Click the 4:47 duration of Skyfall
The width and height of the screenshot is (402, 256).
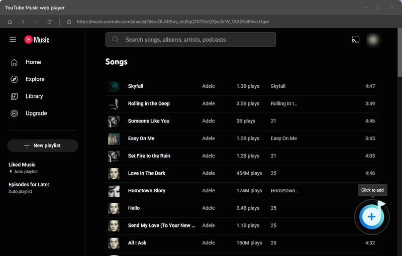pyautogui.click(x=370, y=86)
